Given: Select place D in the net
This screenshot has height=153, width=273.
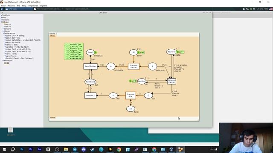Looking at the screenshot, I should (x=113, y=95).
